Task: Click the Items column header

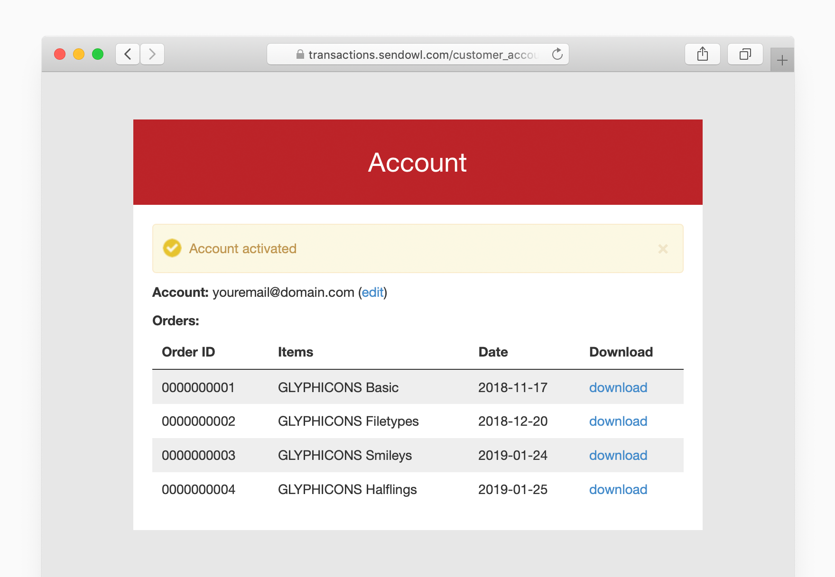Action: click(x=296, y=352)
